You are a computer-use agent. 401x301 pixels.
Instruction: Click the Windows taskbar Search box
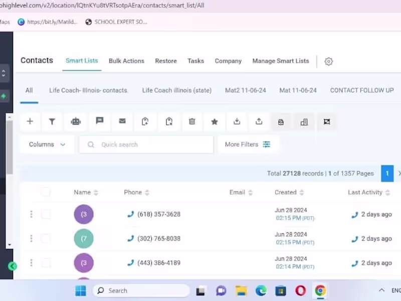pyautogui.click(x=141, y=291)
